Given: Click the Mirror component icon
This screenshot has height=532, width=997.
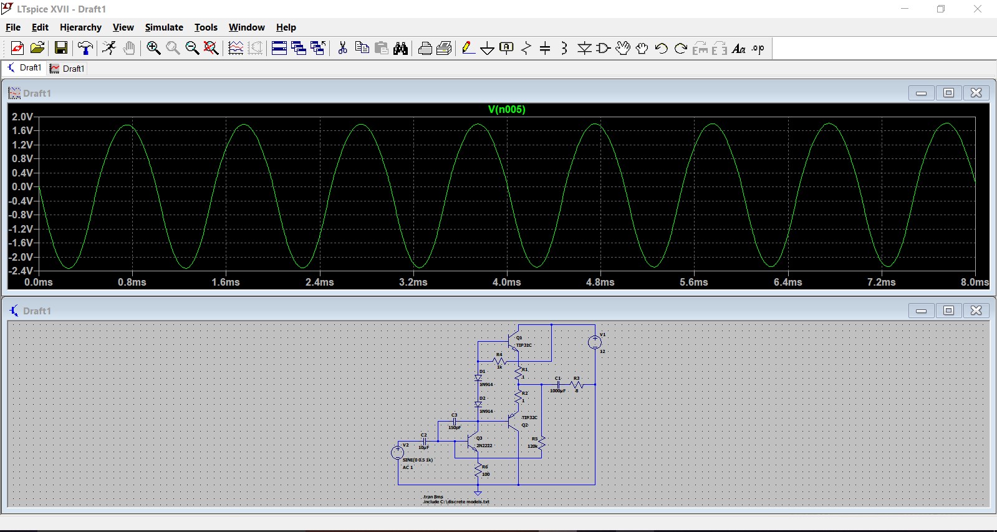Looking at the screenshot, I should point(720,48).
